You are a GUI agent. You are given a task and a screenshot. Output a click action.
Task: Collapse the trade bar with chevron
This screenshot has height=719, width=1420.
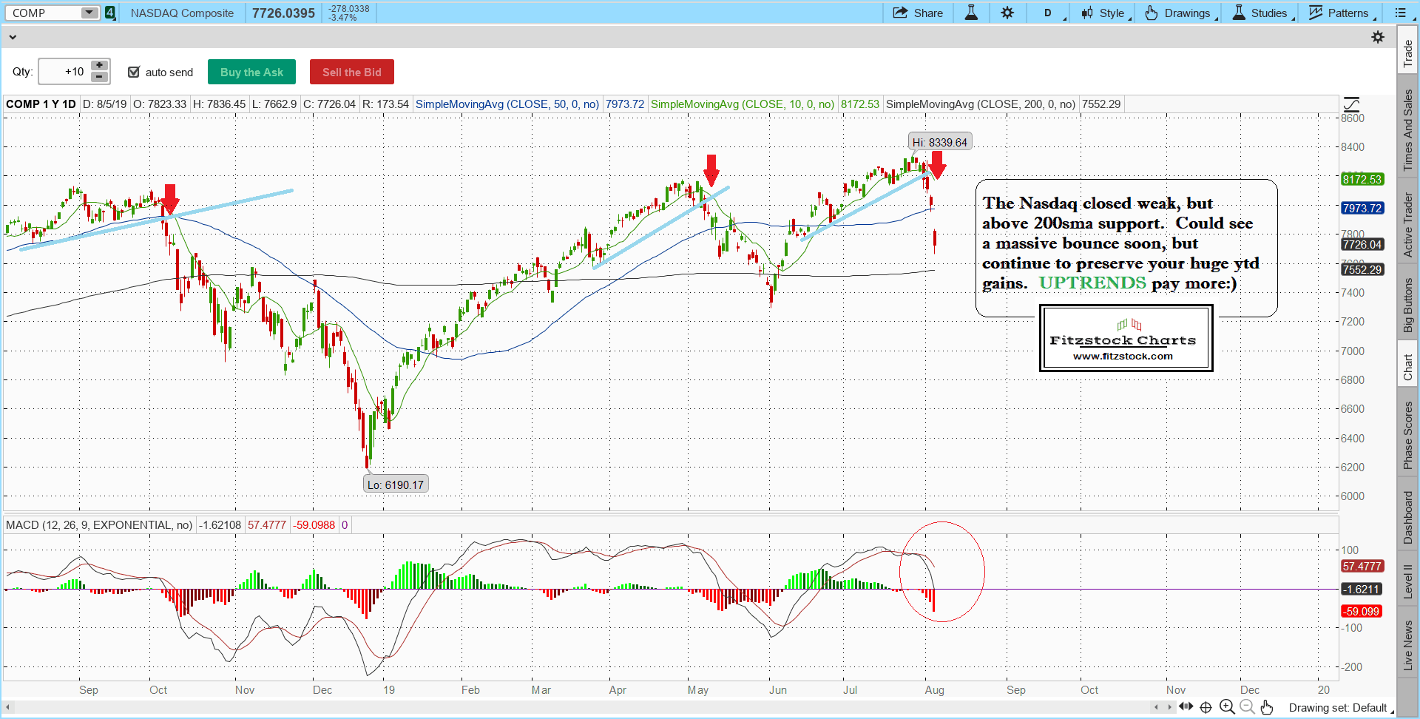pyautogui.click(x=13, y=36)
